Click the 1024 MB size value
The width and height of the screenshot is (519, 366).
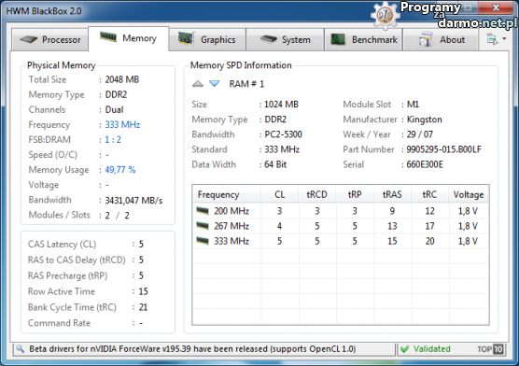pyautogui.click(x=281, y=105)
